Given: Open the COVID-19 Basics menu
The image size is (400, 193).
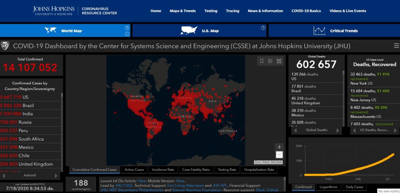Looking at the screenshot, I should coord(306,11).
